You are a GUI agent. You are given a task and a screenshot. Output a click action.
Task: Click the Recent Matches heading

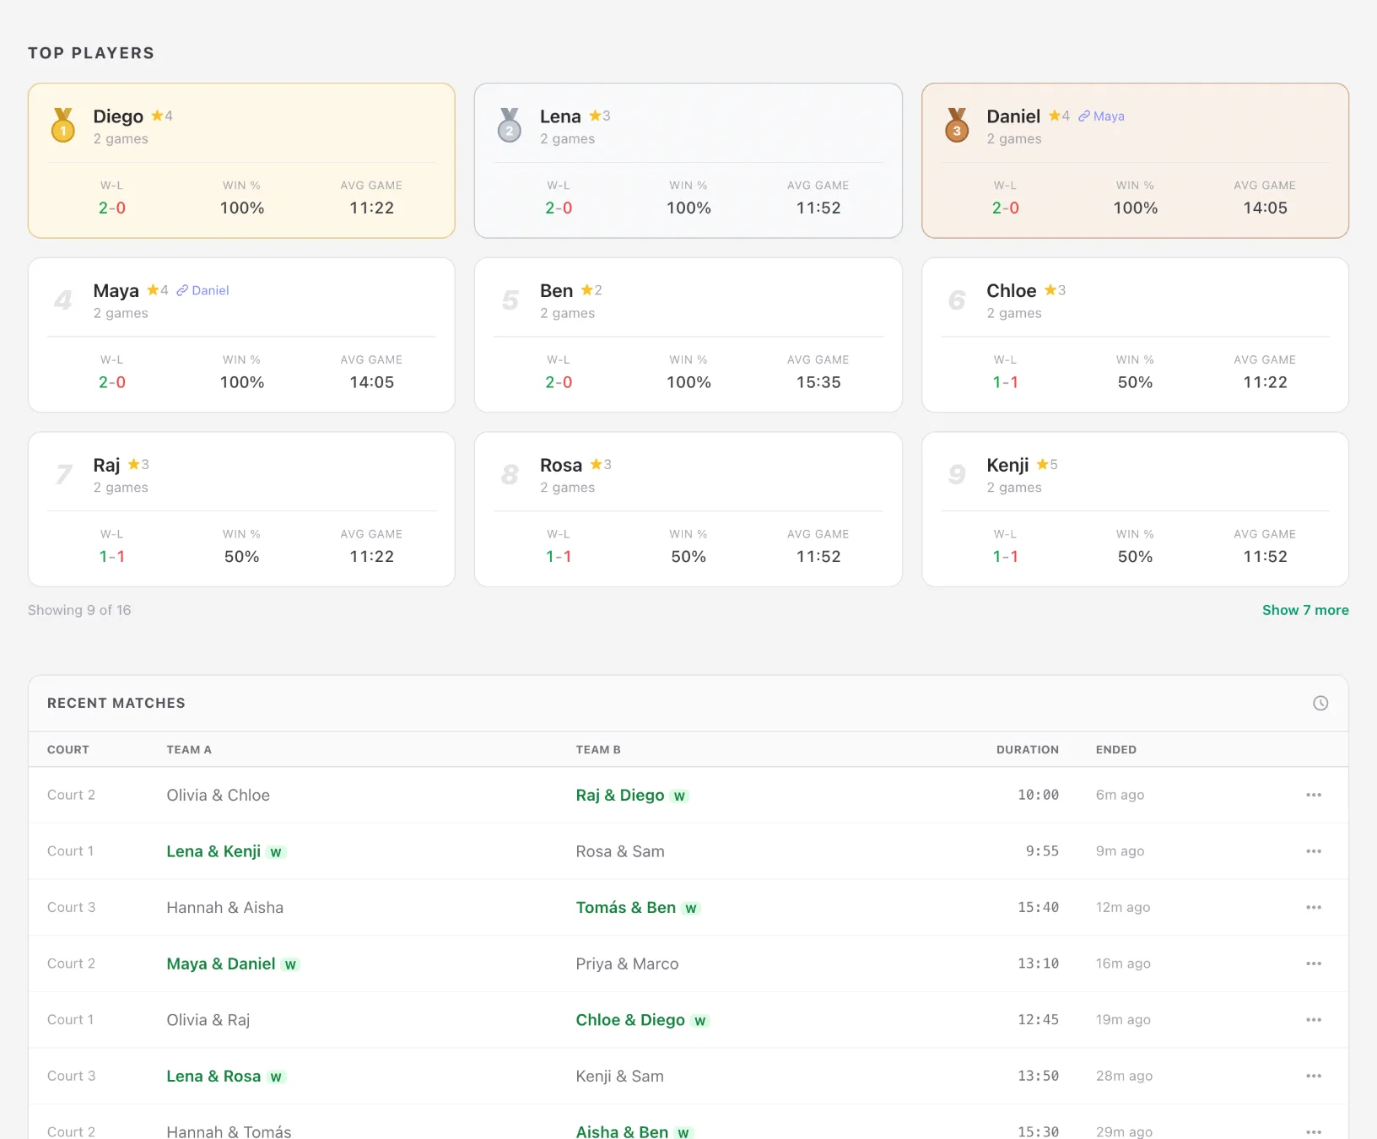coord(116,703)
